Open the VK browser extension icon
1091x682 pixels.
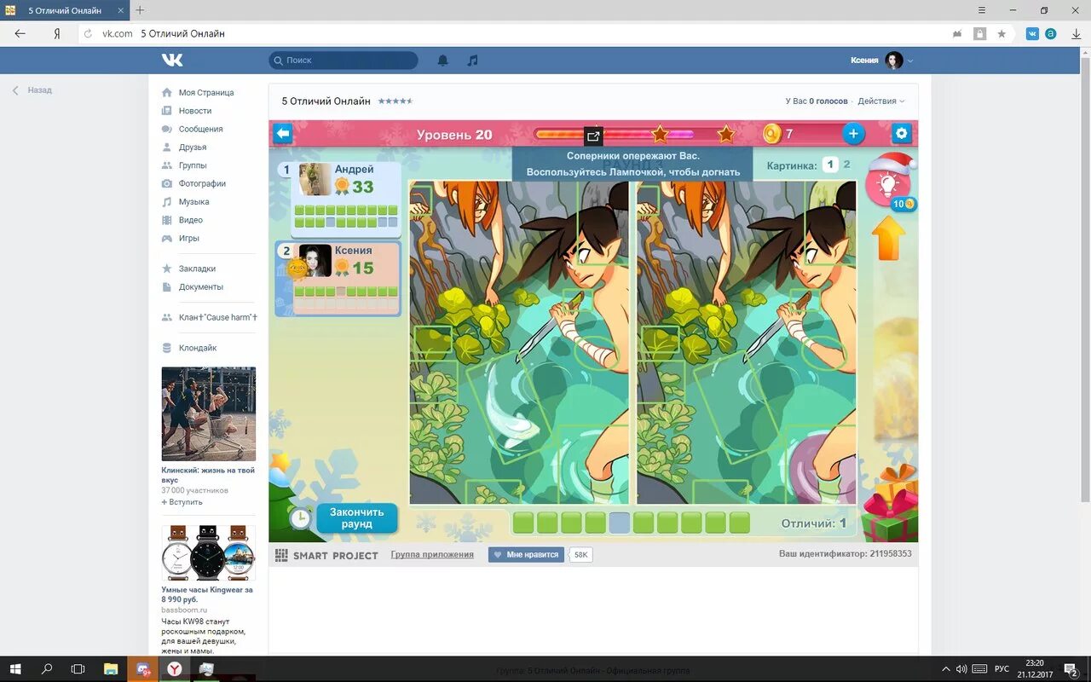pos(1032,33)
